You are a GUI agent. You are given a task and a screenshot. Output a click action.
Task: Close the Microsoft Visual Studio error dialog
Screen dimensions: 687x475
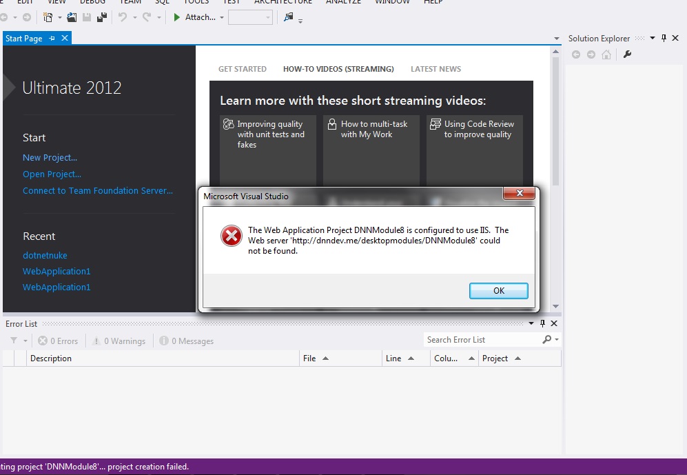pos(519,193)
